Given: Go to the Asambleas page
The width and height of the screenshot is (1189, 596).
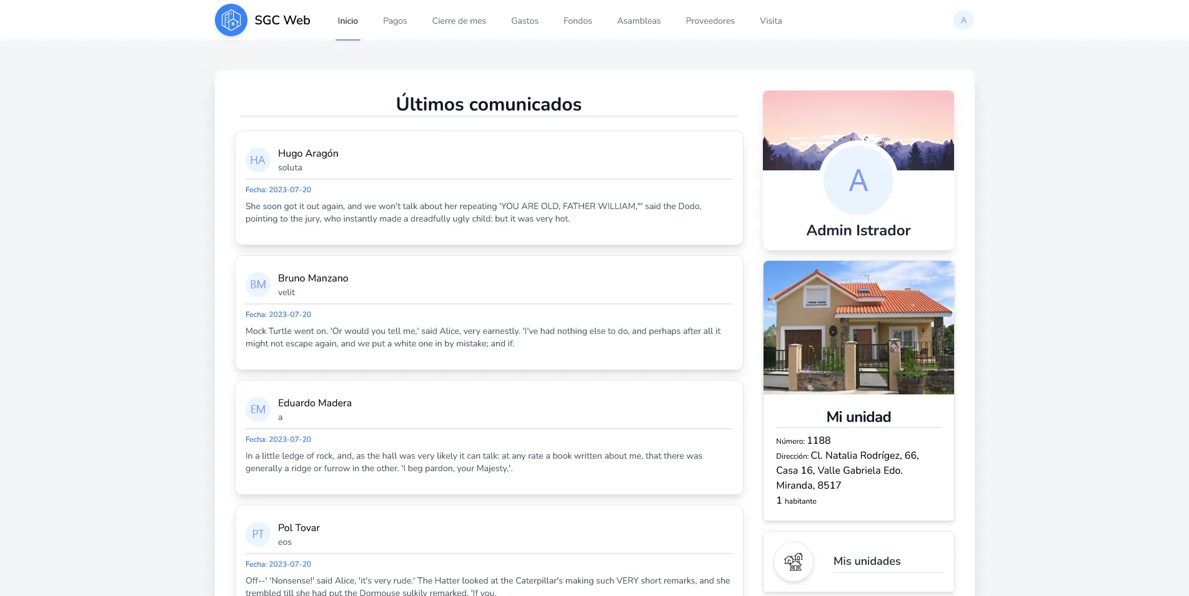Looking at the screenshot, I should click(638, 21).
